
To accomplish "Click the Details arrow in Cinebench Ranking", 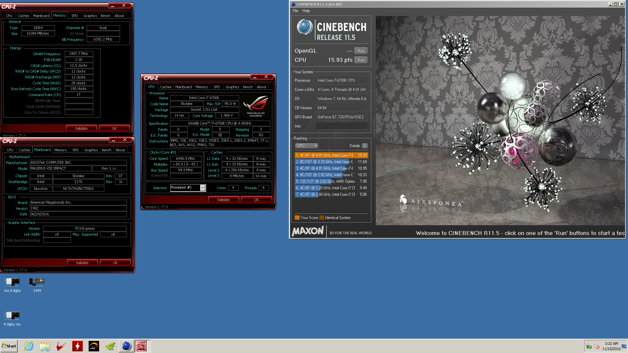I will point(365,146).
